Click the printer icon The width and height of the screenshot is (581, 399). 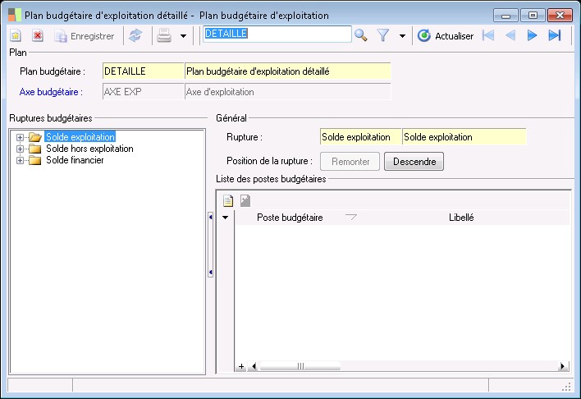point(164,36)
